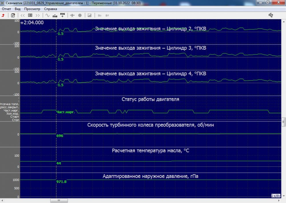Viewport: 286px width, 203px height.
Task: Click the 2 s/div time scale label
Action: click(x=276, y=196)
